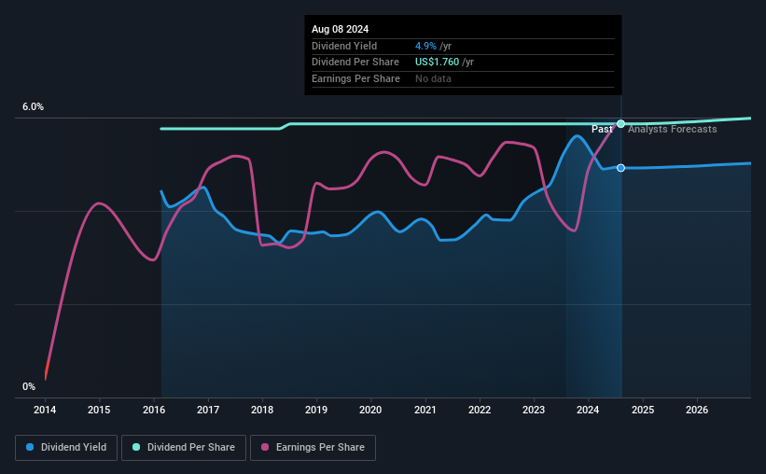The height and width of the screenshot is (474, 766).
Task: Click the 2022 x-axis label
Action: [480, 410]
